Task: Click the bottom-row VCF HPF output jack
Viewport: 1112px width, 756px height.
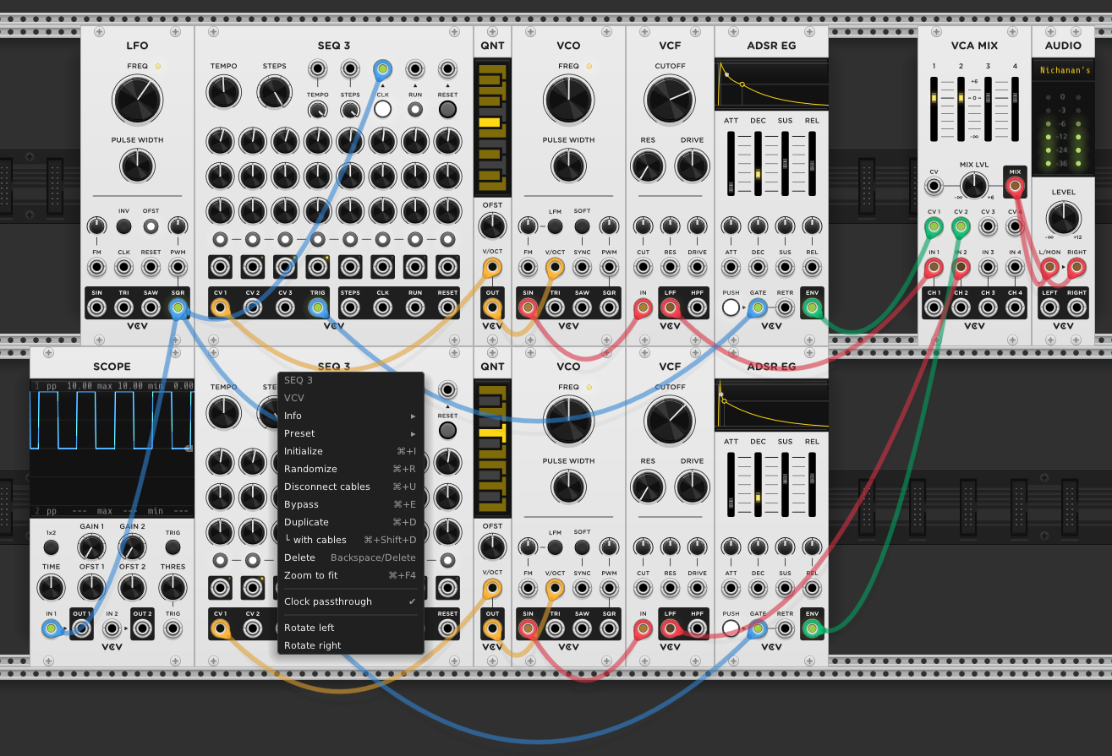Action: [697, 628]
